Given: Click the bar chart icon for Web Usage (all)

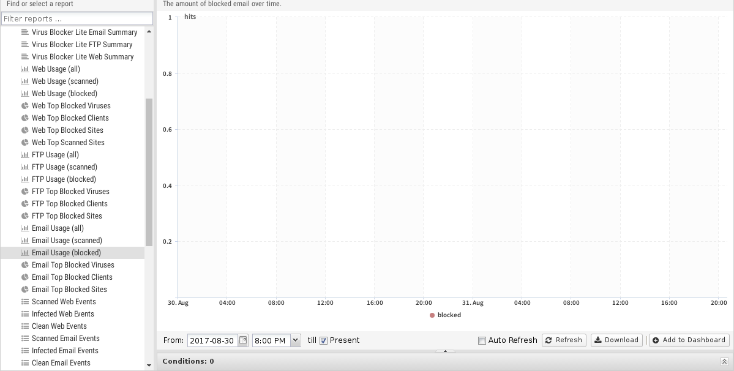Looking at the screenshot, I should pos(25,69).
